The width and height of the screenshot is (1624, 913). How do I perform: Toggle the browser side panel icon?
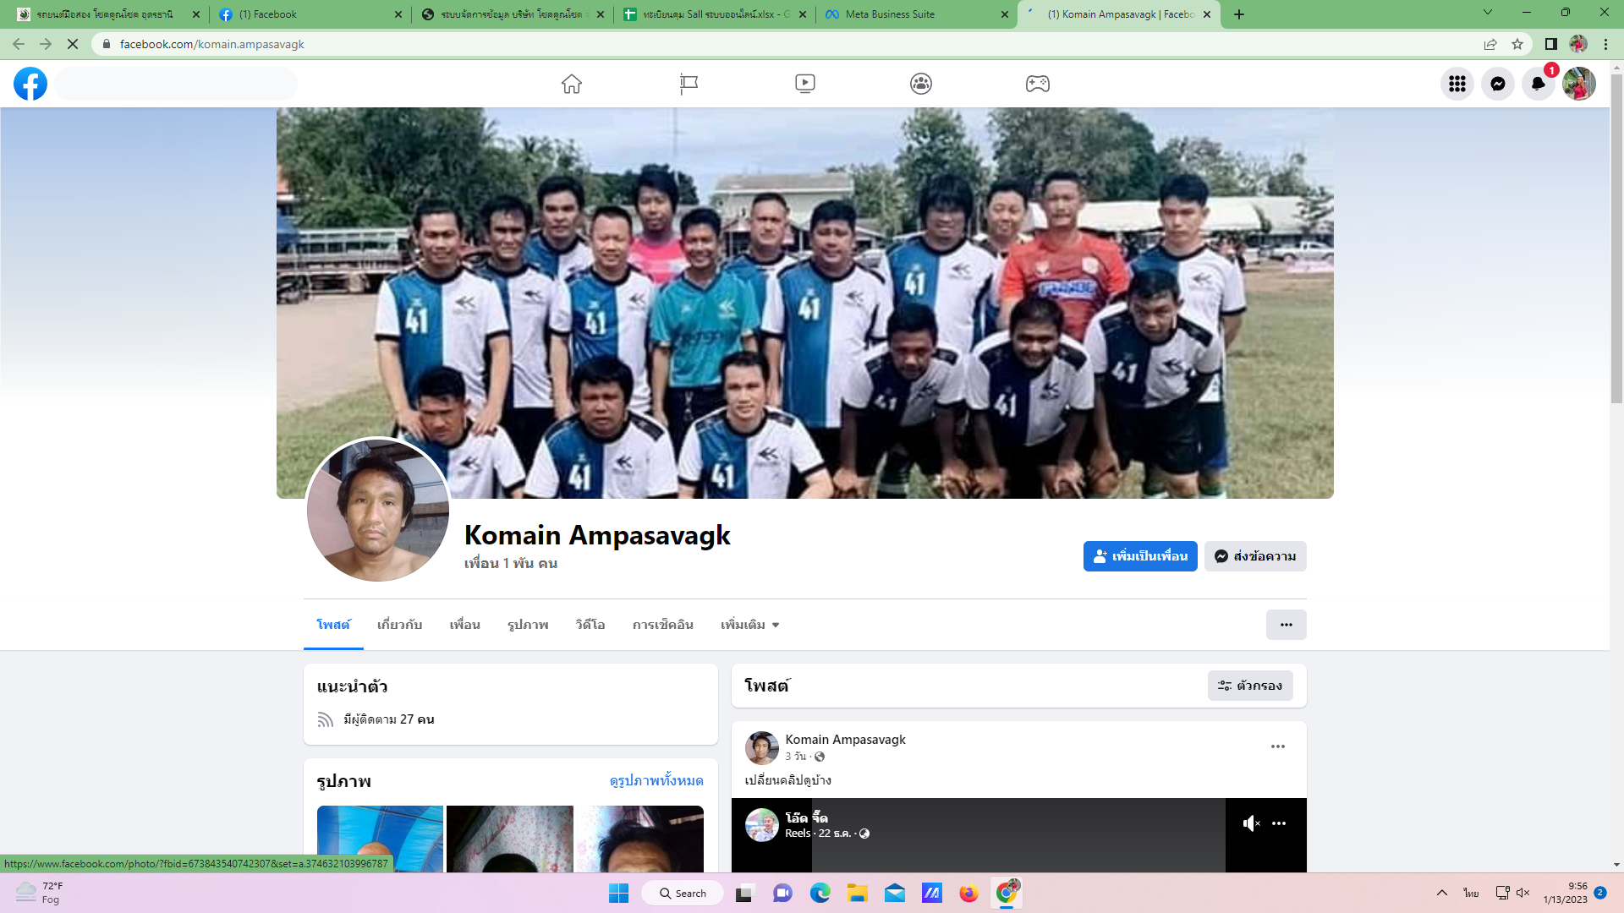coord(1550,44)
